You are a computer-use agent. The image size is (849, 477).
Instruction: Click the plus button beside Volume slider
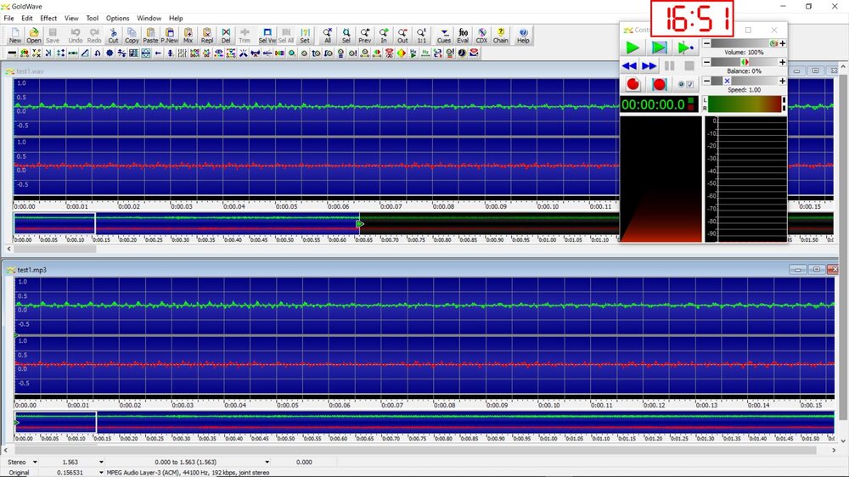(783, 43)
